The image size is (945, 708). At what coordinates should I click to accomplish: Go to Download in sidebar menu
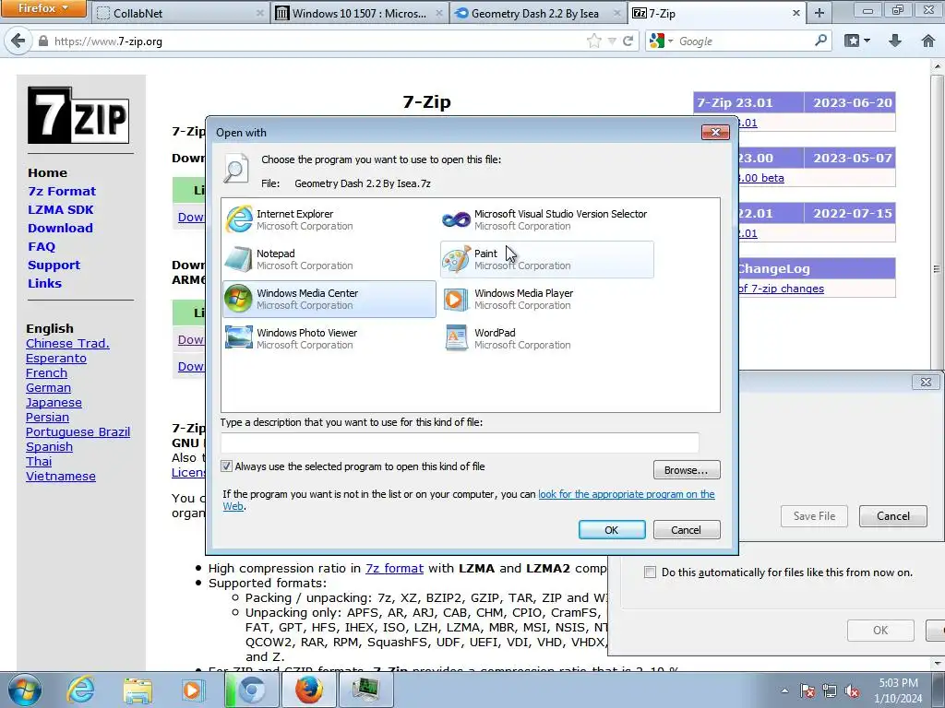click(x=60, y=229)
